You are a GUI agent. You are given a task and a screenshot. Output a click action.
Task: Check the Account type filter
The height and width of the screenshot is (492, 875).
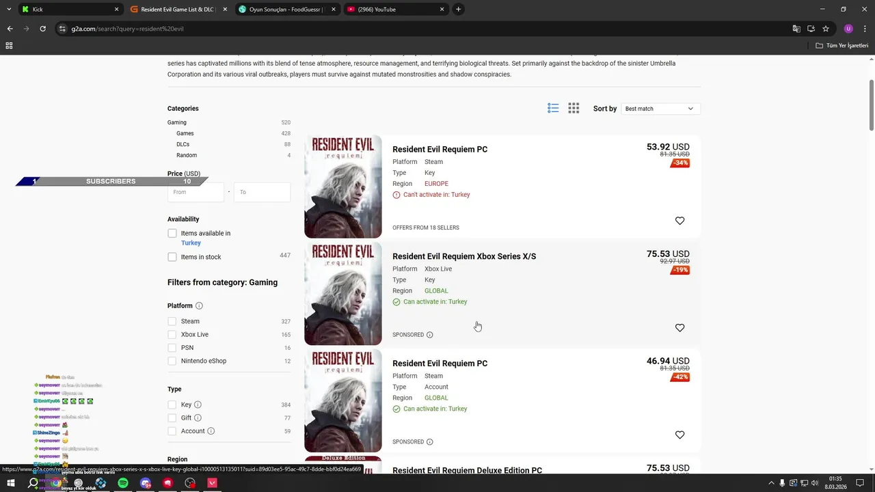click(172, 431)
